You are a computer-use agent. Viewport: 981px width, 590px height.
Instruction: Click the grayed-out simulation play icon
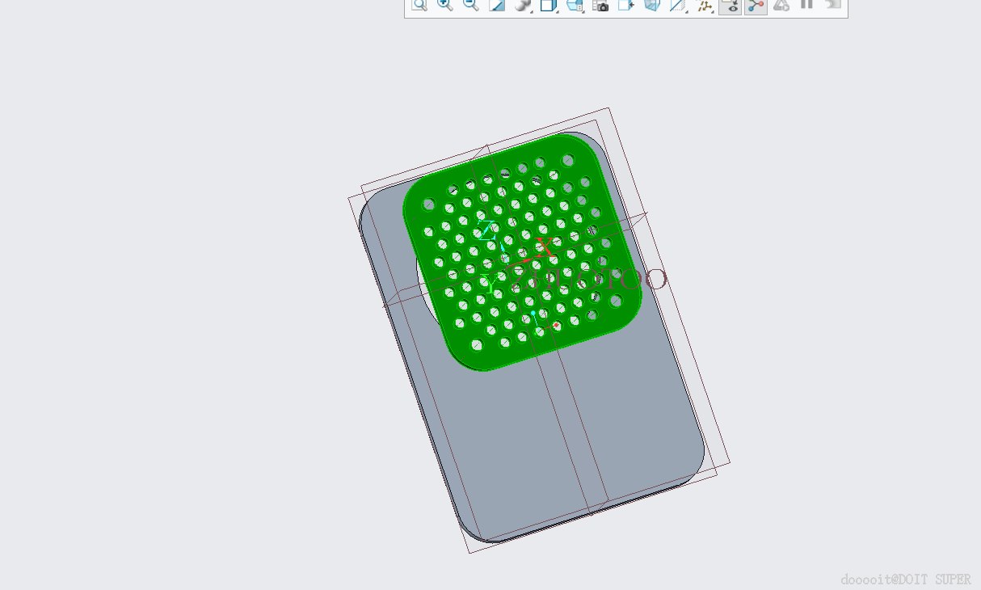pos(781,5)
